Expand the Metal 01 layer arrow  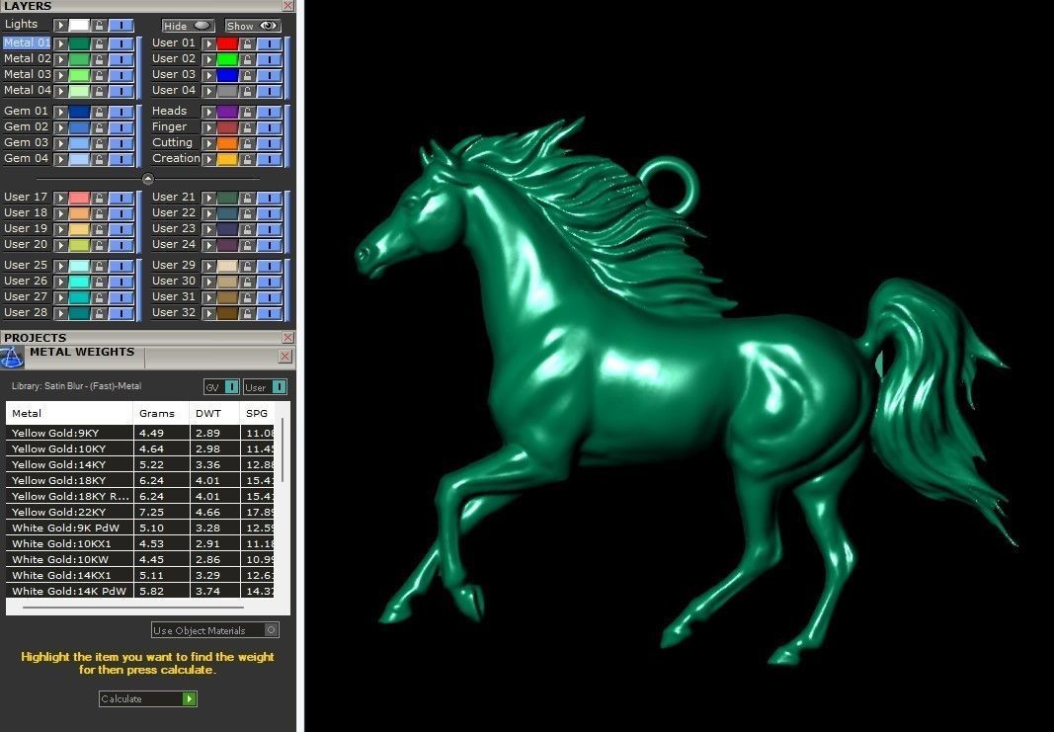pos(61,43)
